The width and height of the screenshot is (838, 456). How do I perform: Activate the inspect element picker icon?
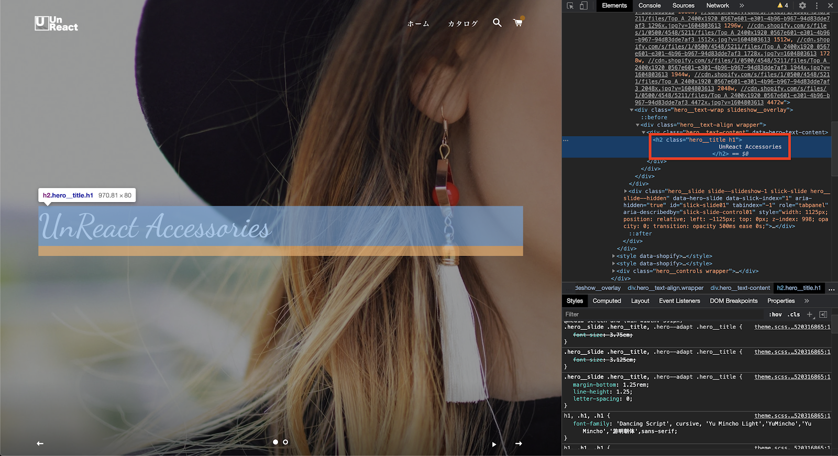click(x=570, y=6)
